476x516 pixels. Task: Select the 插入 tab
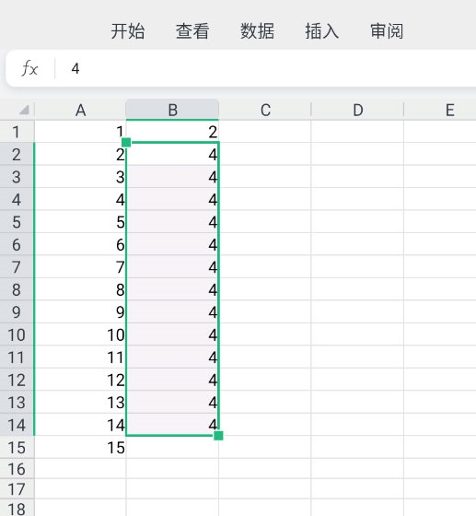pos(322,31)
